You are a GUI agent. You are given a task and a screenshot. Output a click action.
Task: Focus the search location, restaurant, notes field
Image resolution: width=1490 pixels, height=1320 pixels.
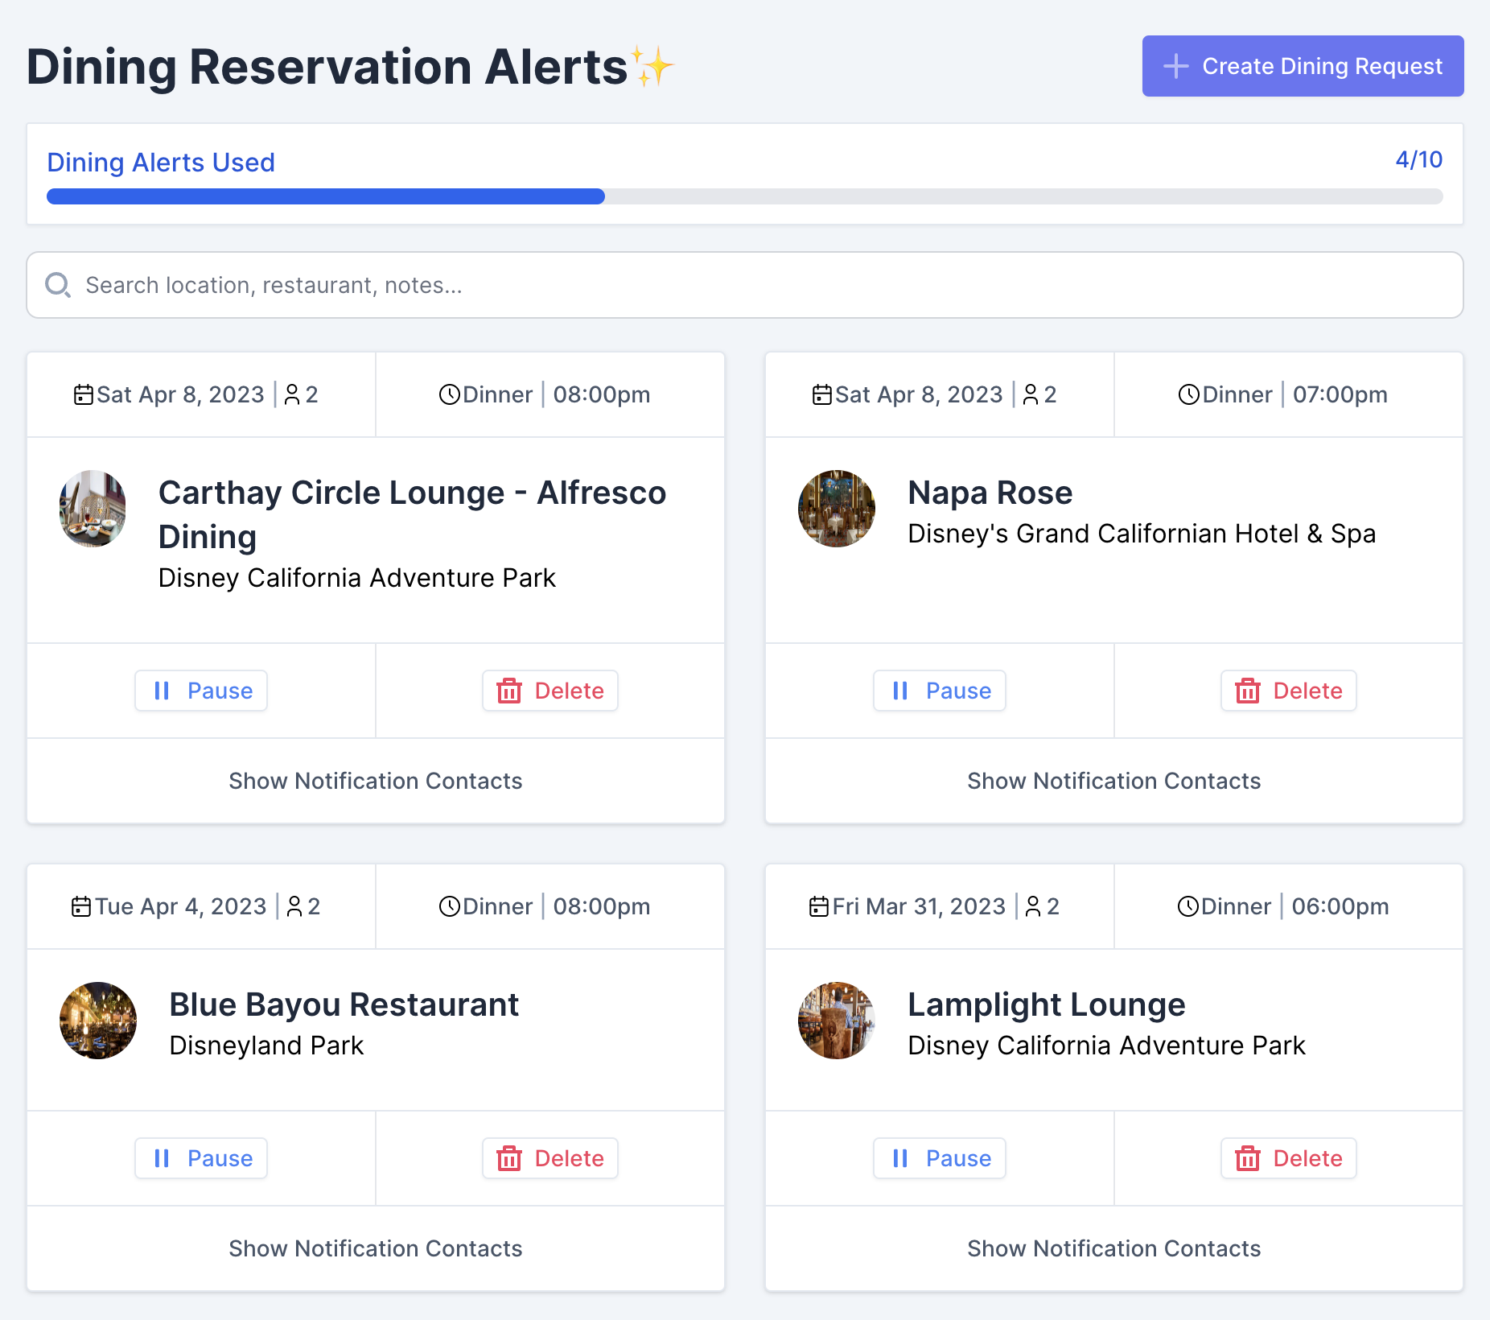745,285
